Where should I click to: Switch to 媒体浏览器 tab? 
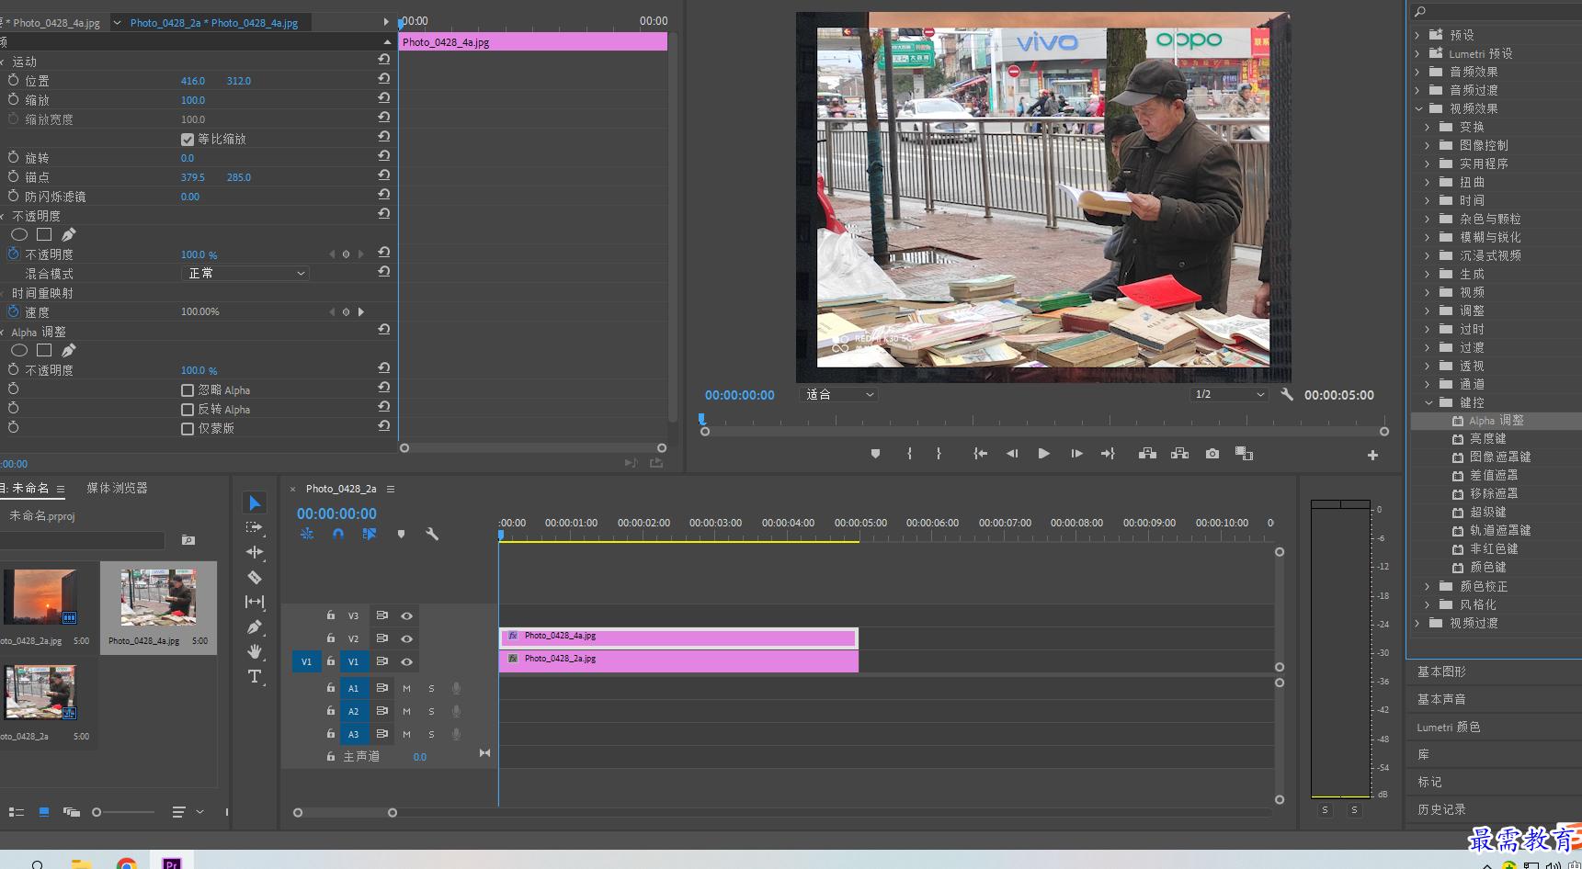point(117,488)
